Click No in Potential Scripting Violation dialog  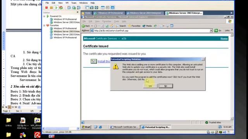[165, 86]
